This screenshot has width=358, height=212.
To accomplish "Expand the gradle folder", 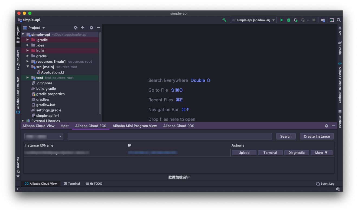I will tap(28, 56).
